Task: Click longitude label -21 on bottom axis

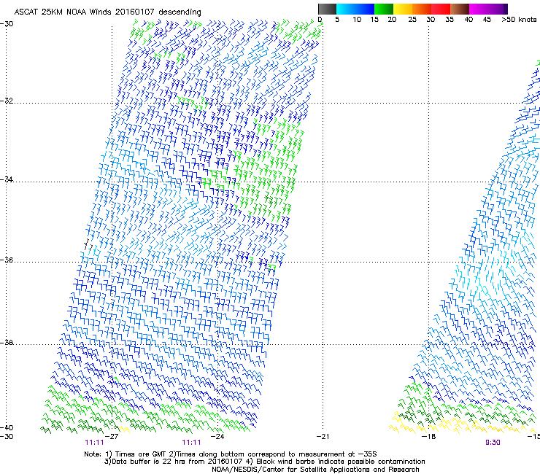Action: click(x=323, y=437)
